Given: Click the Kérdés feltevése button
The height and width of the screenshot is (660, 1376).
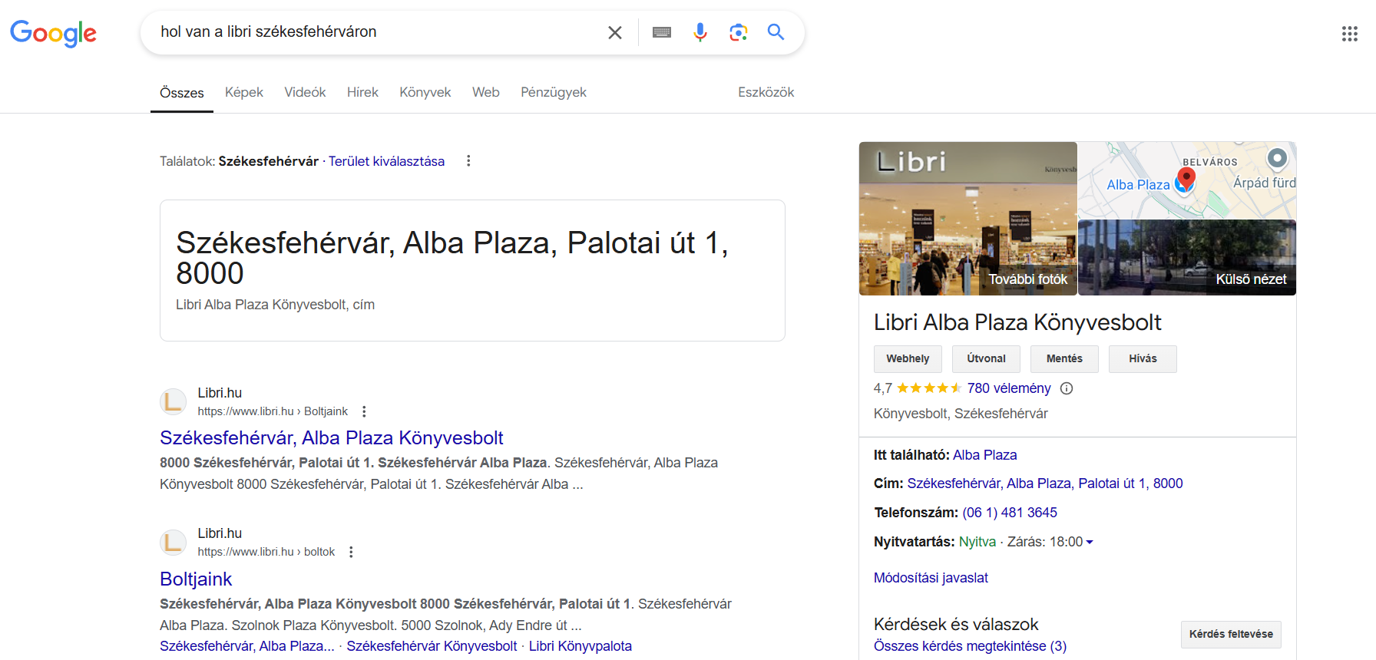Looking at the screenshot, I should click(x=1231, y=634).
